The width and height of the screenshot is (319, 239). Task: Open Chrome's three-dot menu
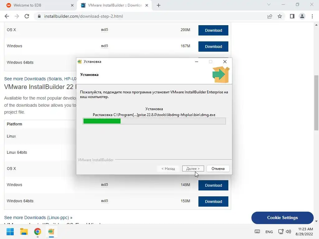pos(312,16)
